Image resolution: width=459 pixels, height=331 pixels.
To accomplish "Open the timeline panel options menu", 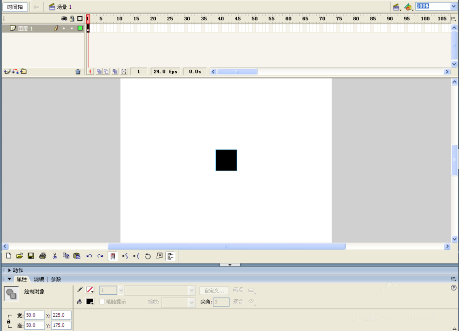I will click(x=454, y=19).
